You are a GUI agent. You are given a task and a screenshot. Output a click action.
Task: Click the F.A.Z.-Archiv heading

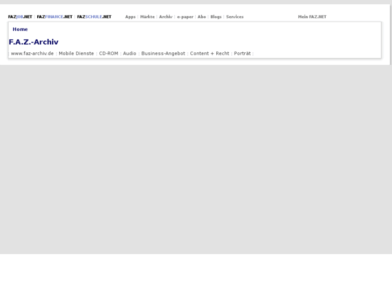(33, 42)
